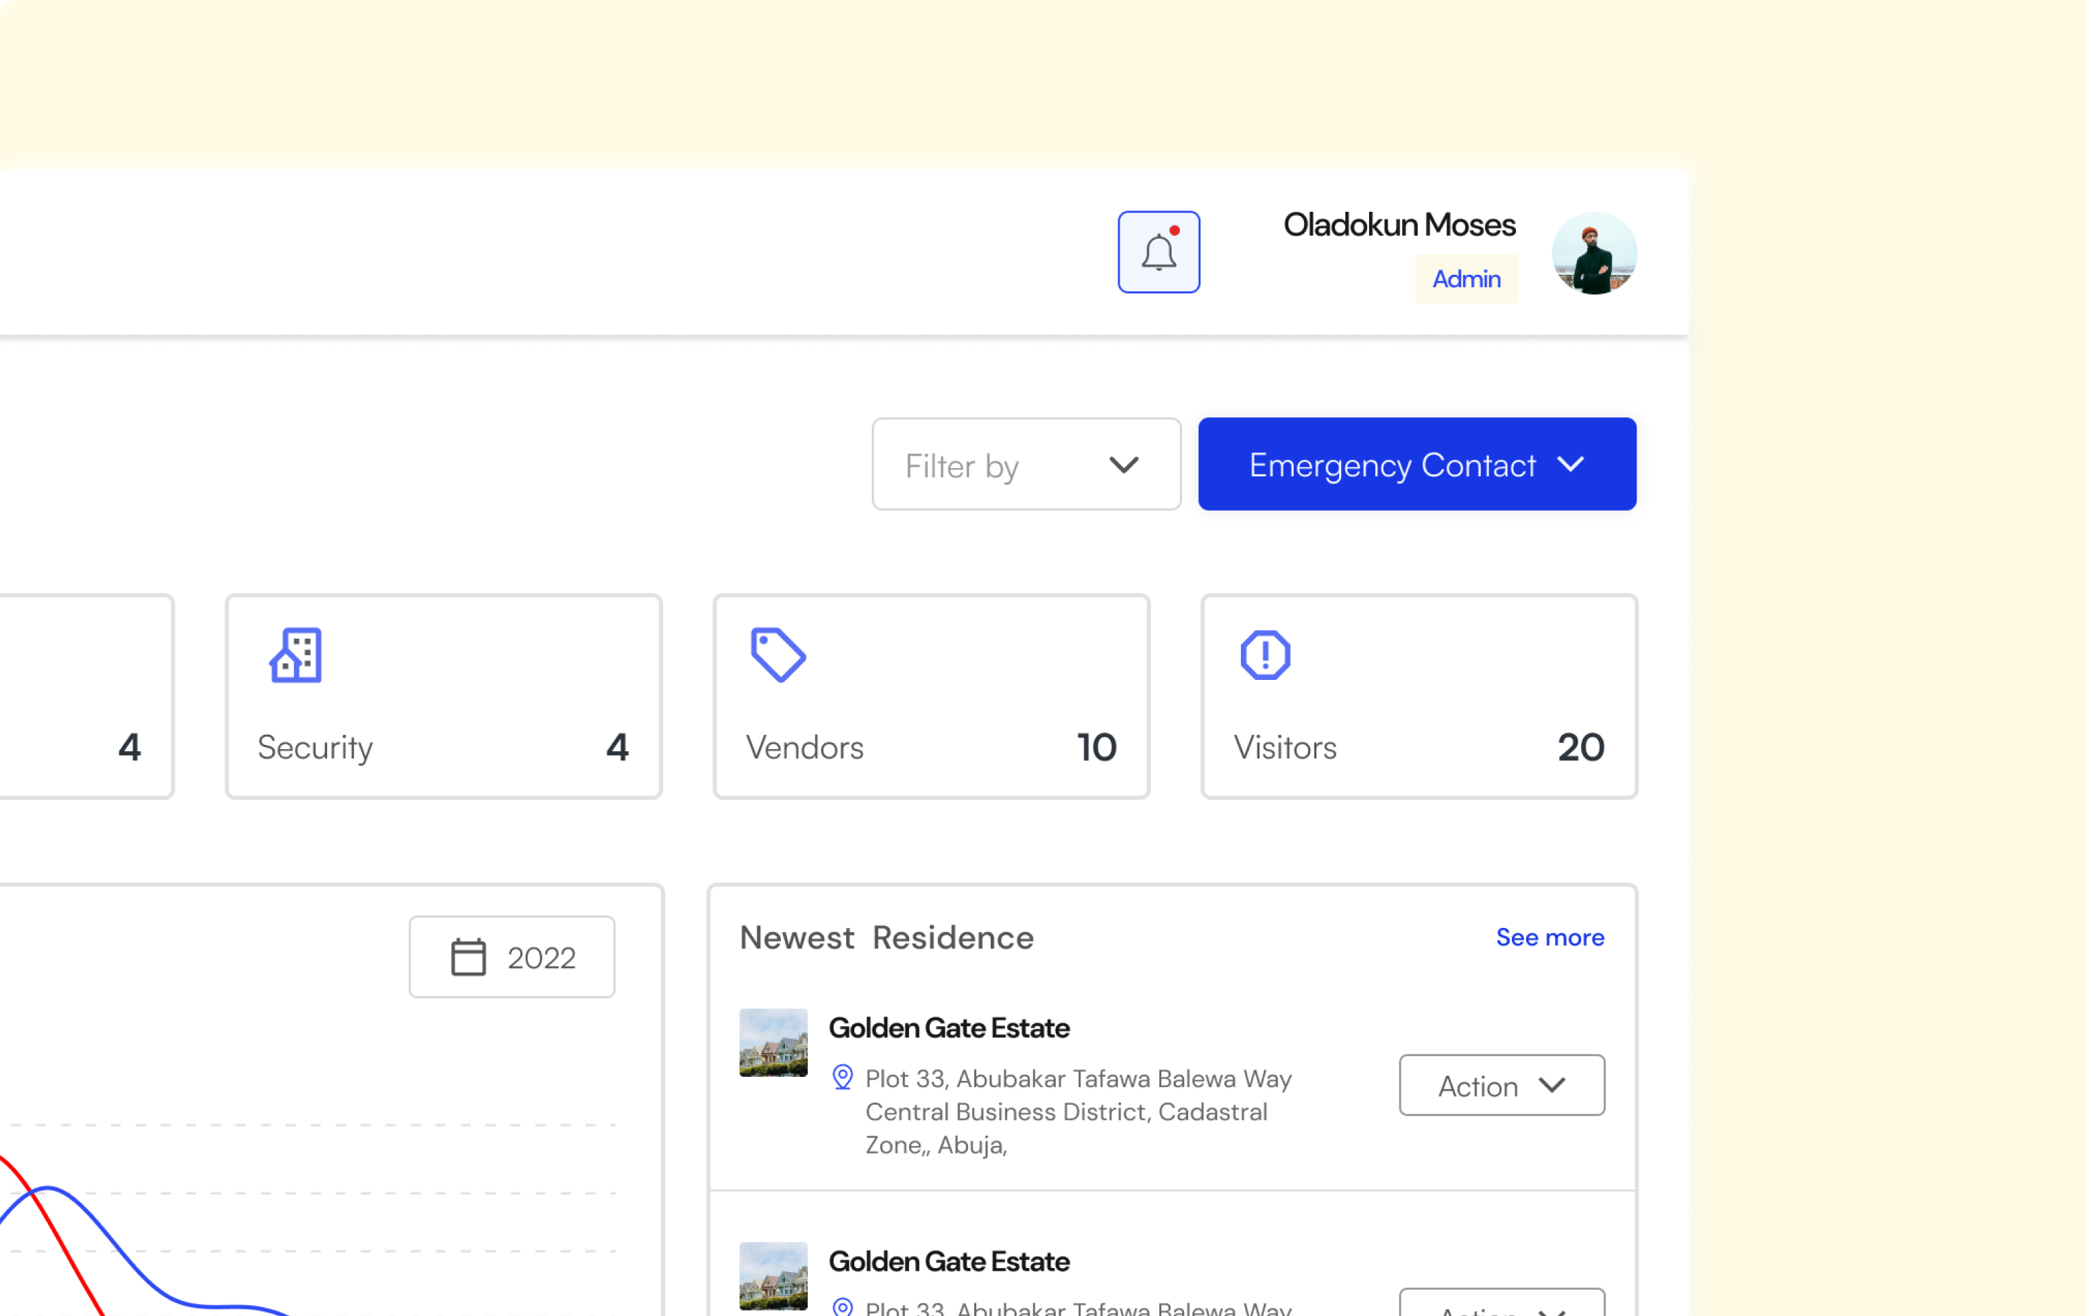Click the Security building icon
This screenshot has width=2087, height=1316.
click(295, 655)
